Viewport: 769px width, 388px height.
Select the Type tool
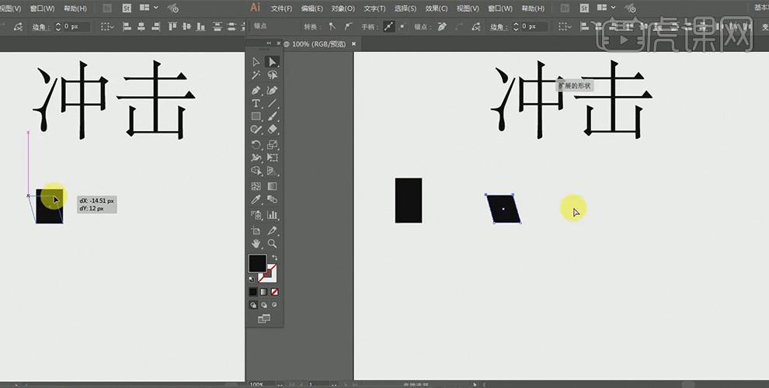256,103
